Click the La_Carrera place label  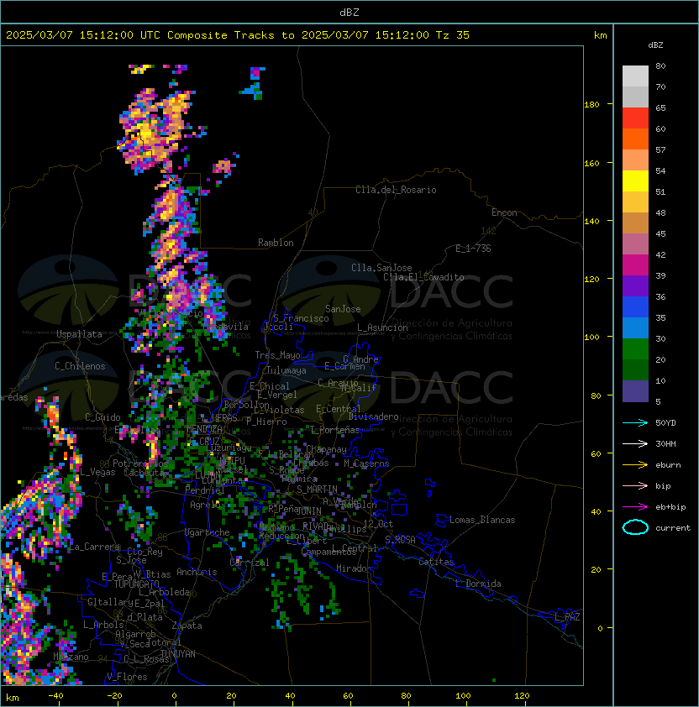pos(94,547)
